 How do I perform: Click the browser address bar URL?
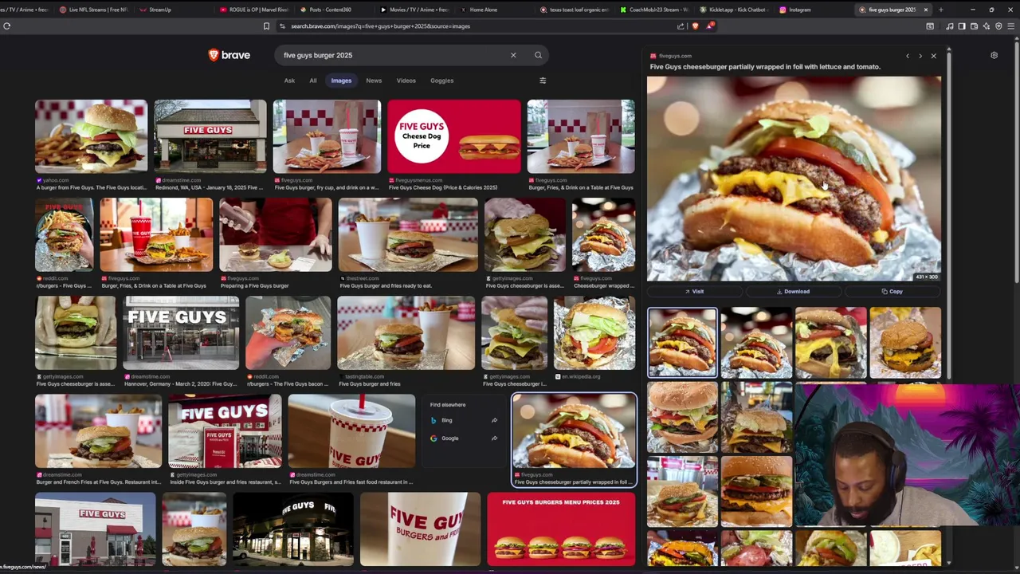(x=380, y=26)
